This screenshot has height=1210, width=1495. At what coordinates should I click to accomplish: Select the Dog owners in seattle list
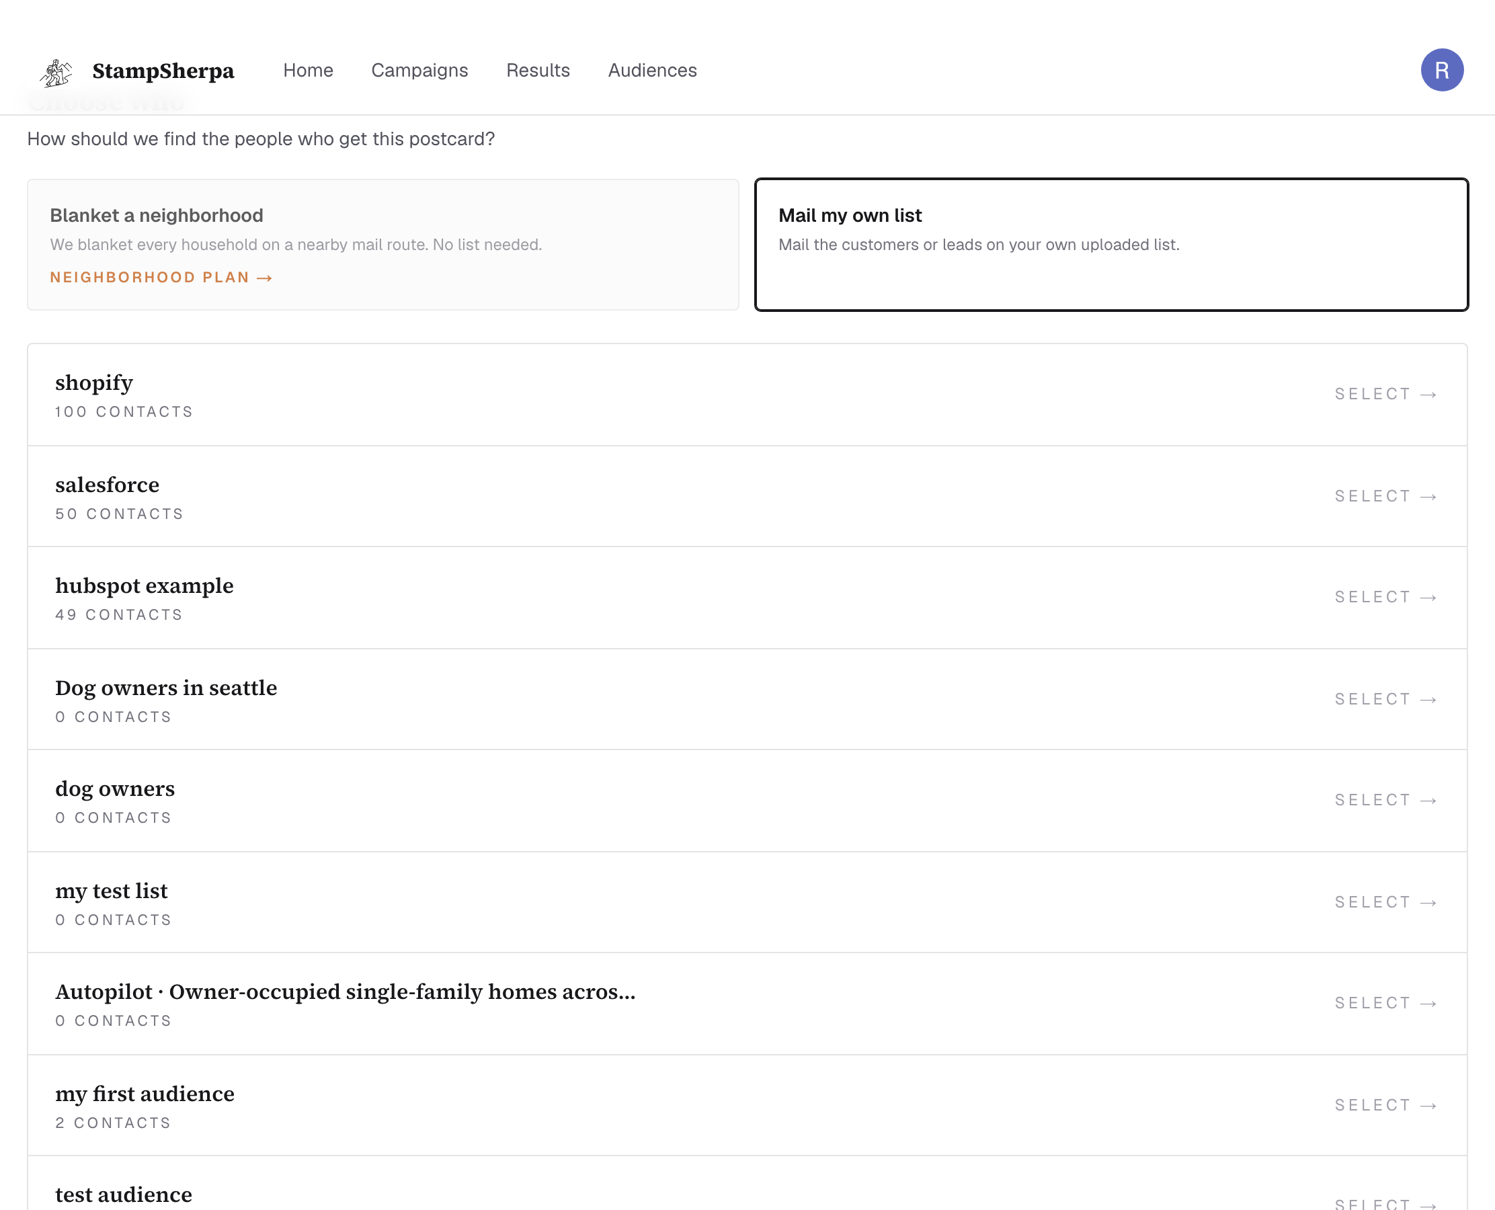click(747, 699)
